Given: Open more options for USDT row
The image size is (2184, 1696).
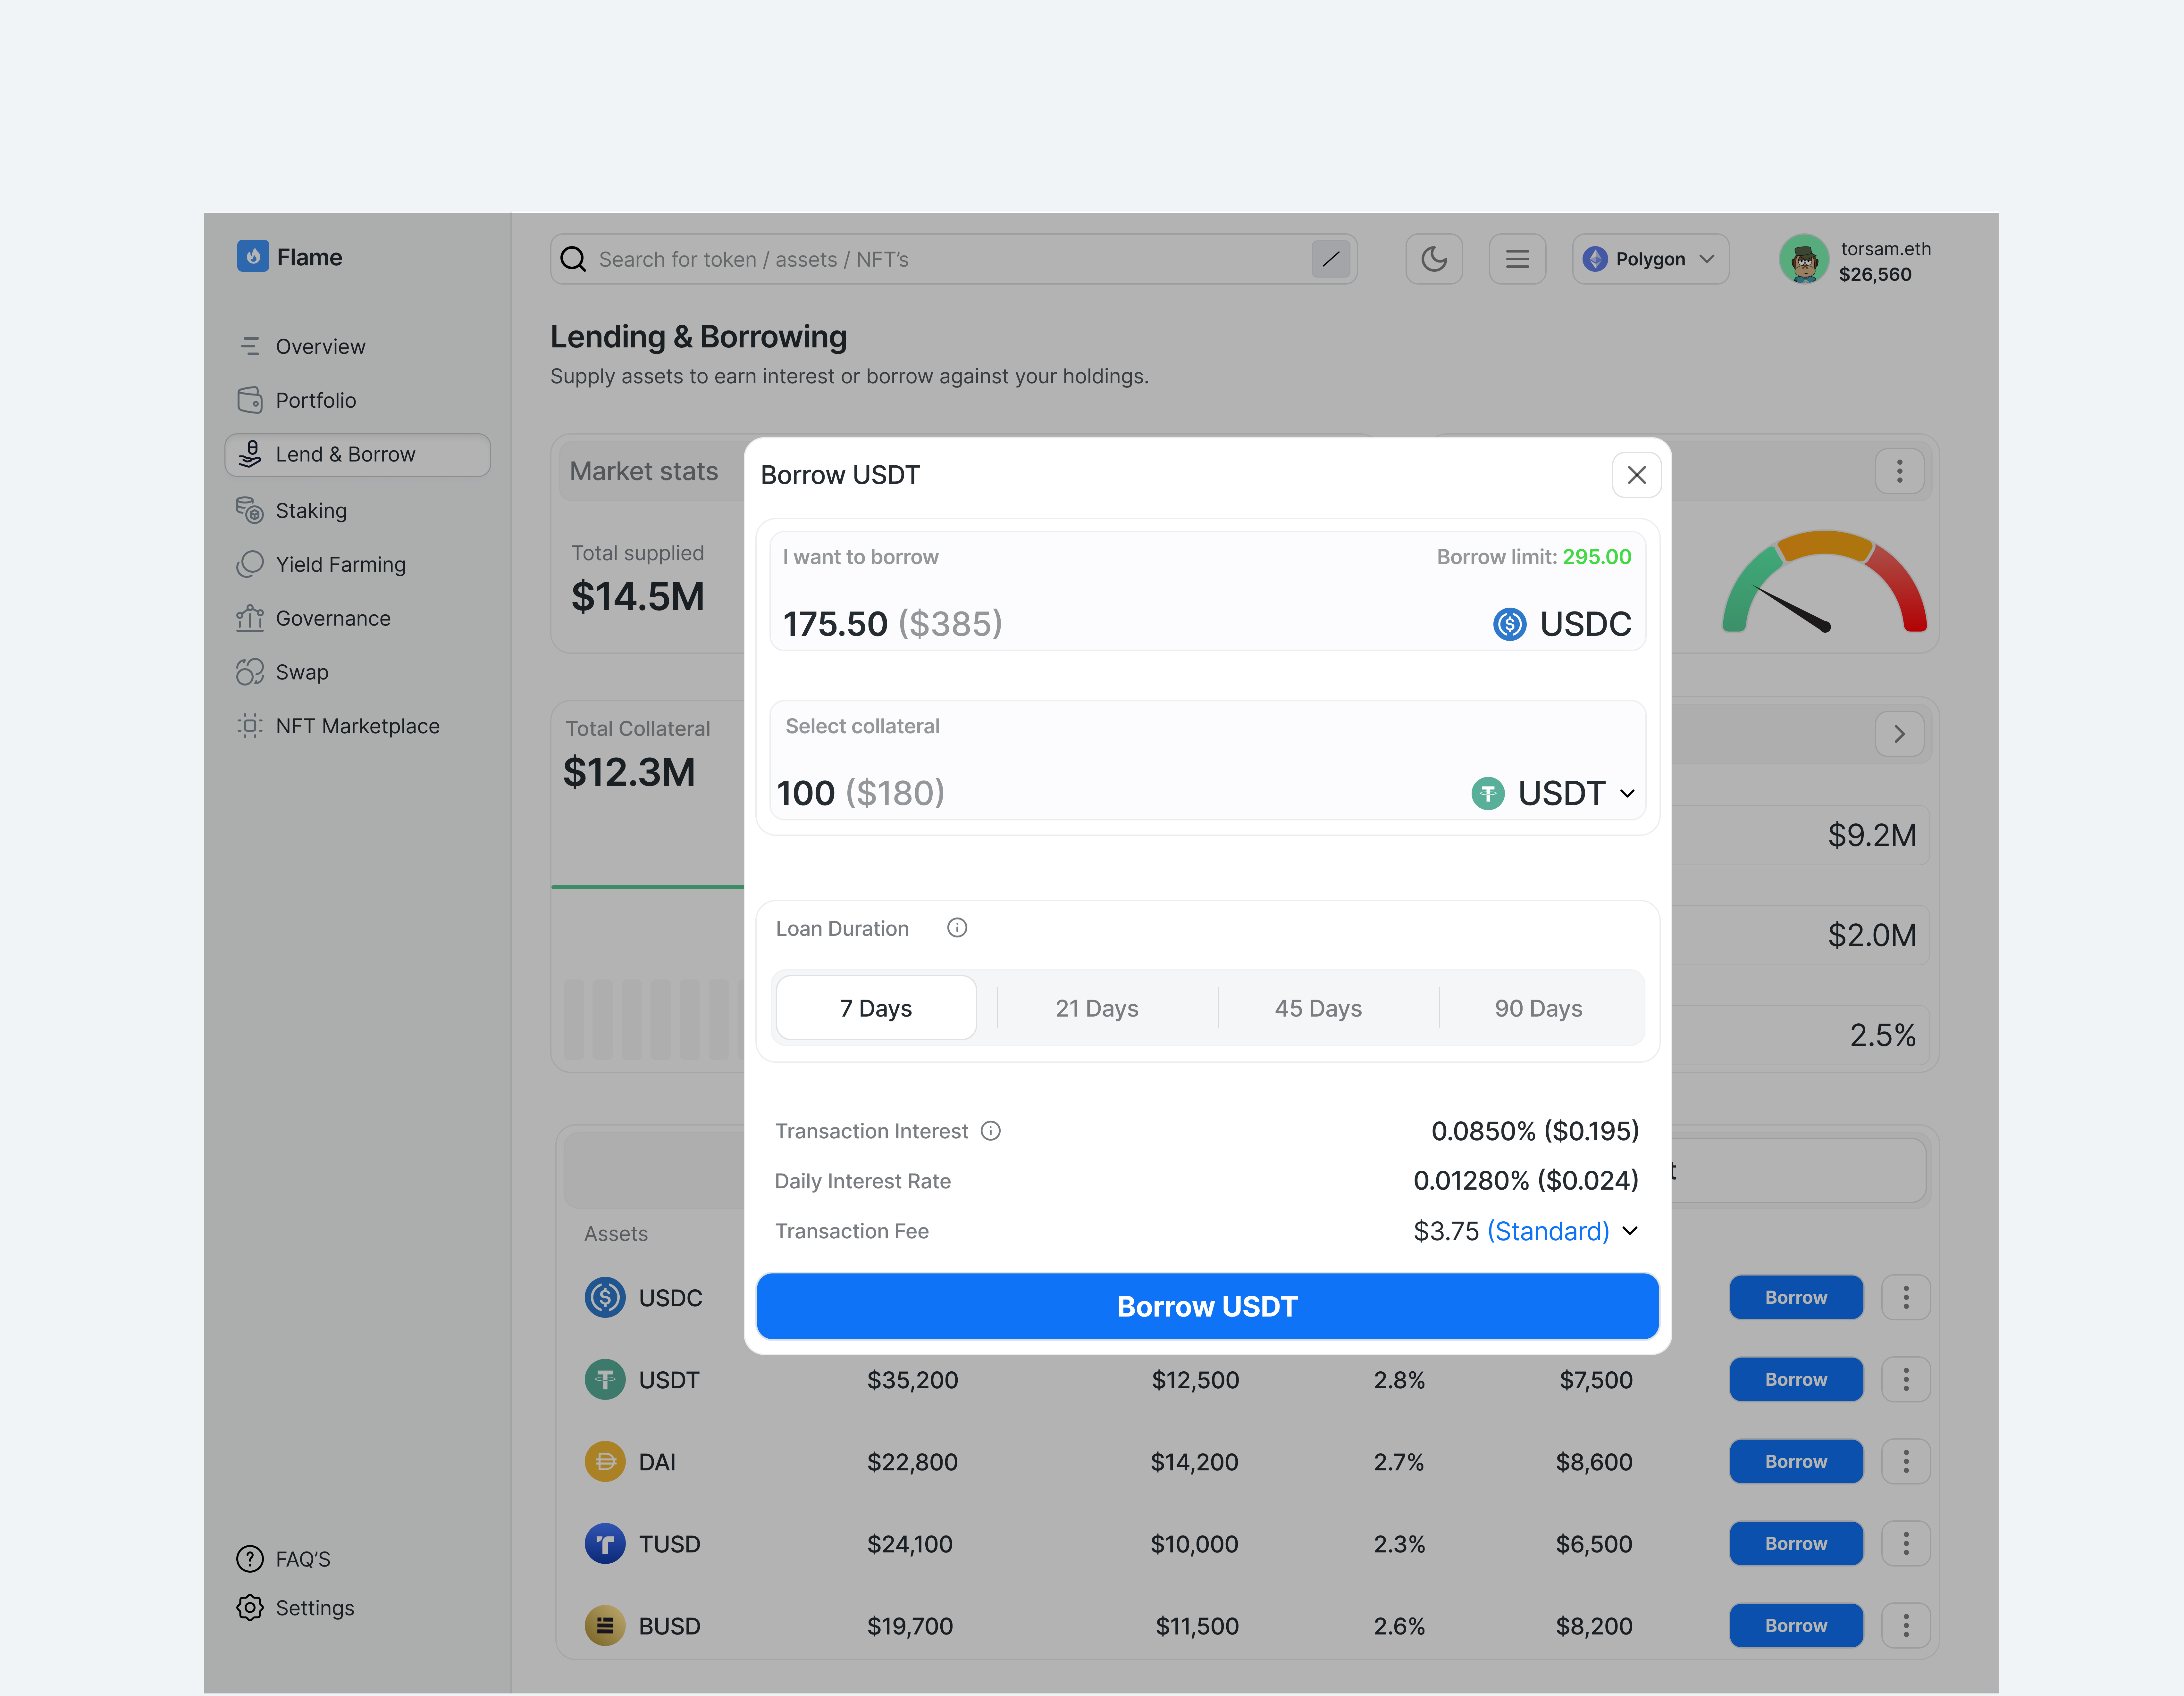Looking at the screenshot, I should pyautogui.click(x=1906, y=1379).
